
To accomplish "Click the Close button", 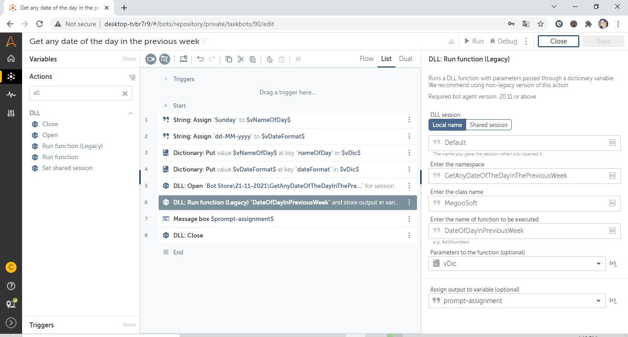I will [x=558, y=41].
